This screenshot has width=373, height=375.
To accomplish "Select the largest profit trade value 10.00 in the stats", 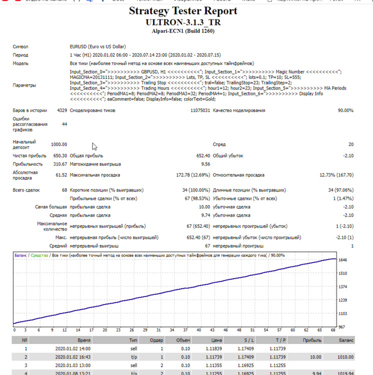I will [x=204, y=207].
